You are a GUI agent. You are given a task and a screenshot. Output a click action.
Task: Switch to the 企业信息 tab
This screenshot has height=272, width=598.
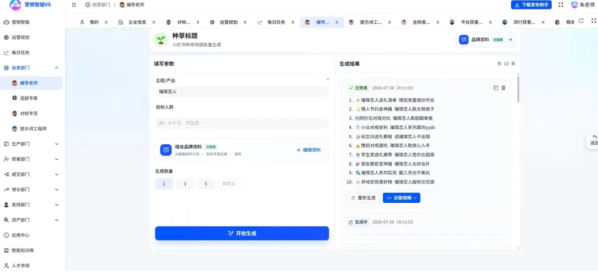pyautogui.click(x=137, y=22)
